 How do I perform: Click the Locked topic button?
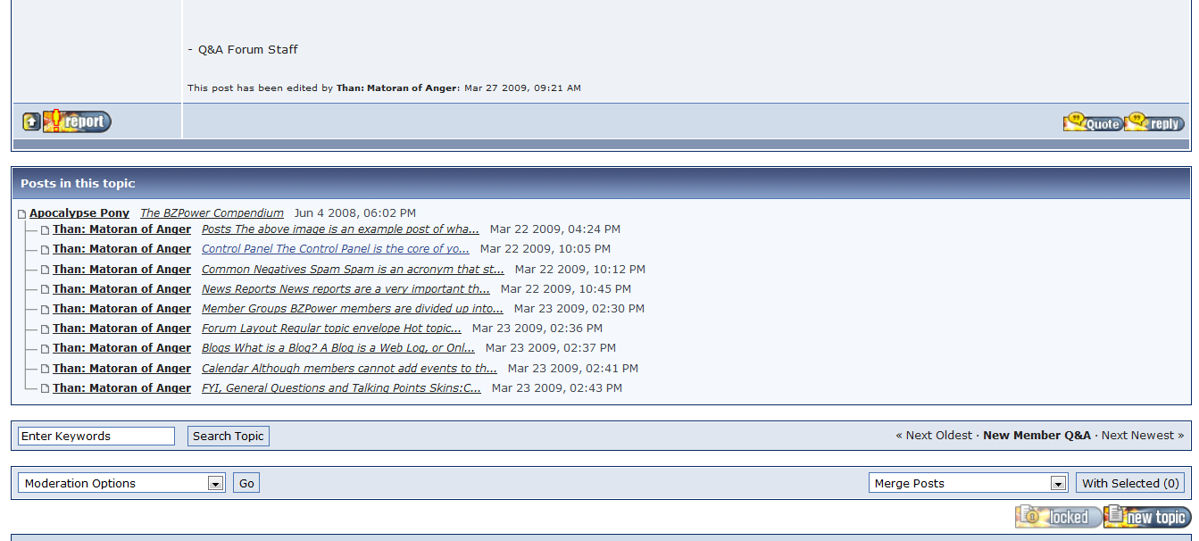pos(1058,517)
